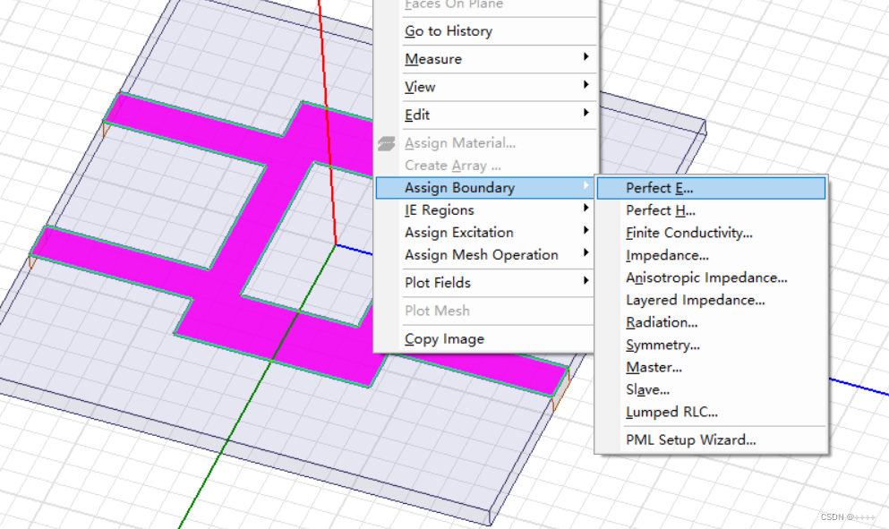The image size is (889, 529).
Task: Click the Assign Material icon
Action: point(387,143)
